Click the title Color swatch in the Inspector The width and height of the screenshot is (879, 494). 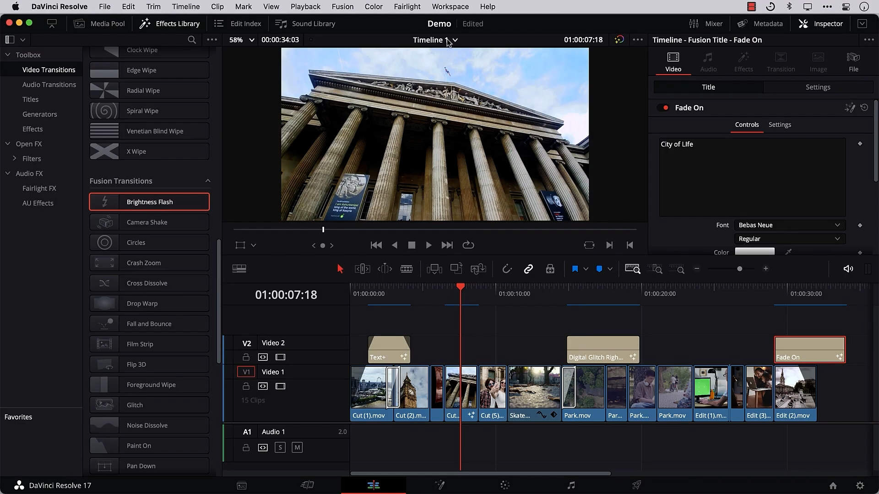coord(754,252)
